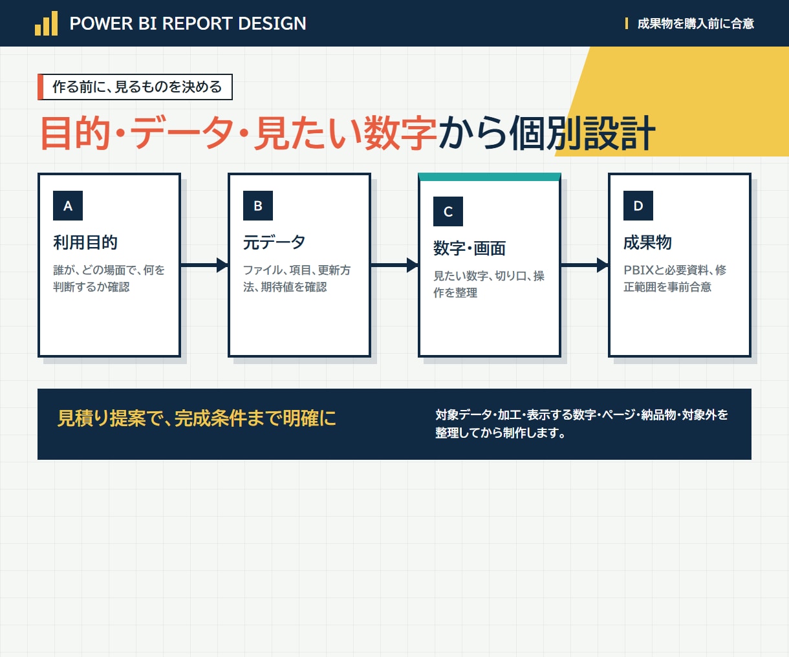Click the letter C badge
789x657 pixels.
click(x=448, y=211)
